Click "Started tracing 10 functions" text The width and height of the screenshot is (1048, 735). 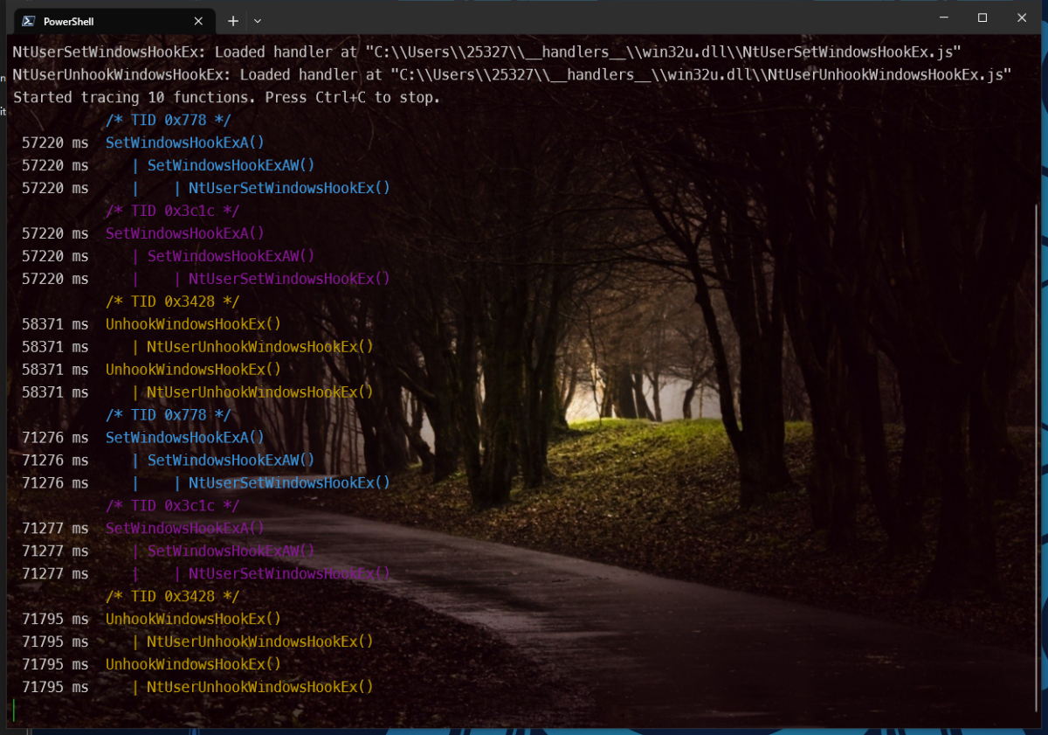pos(135,97)
